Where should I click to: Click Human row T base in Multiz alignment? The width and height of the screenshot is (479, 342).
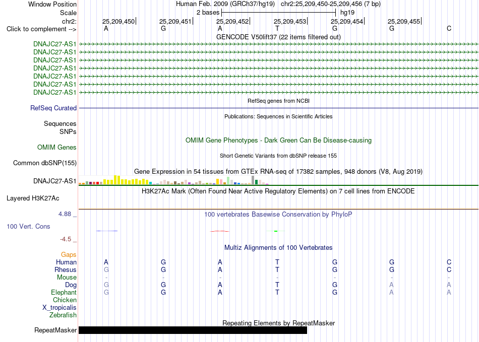(x=277, y=262)
